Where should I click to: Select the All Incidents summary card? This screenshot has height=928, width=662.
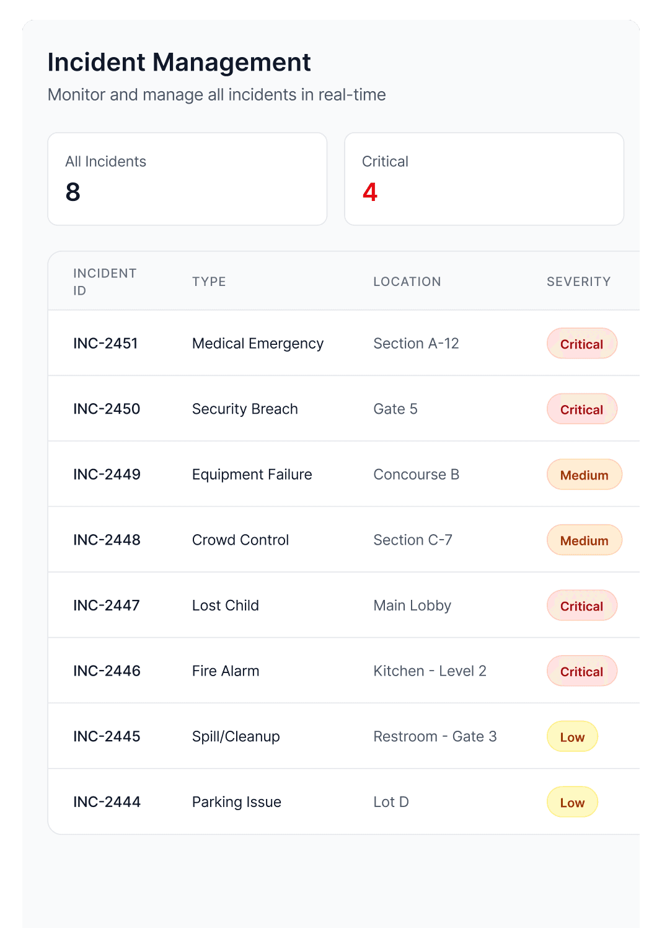187,179
